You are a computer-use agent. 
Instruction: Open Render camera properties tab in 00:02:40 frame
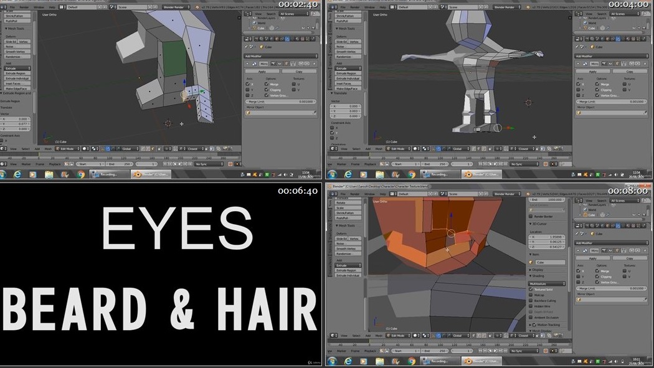[x=256, y=39]
